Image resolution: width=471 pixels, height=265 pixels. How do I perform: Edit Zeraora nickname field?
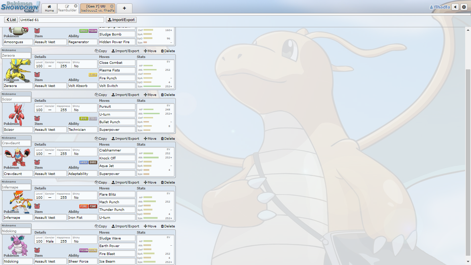(16, 55)
